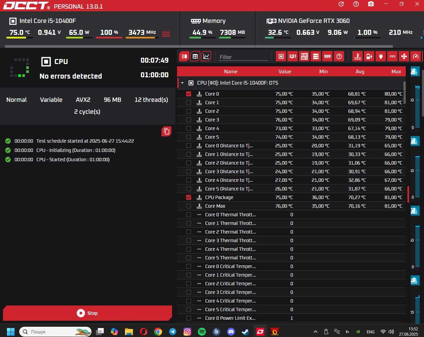Toggle the battery voltage filter icon
Screen dimensions: 424x337
[x=369, y=56]
